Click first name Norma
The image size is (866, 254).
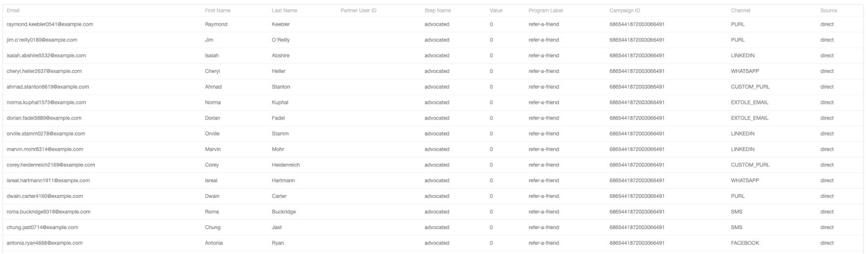213,103
